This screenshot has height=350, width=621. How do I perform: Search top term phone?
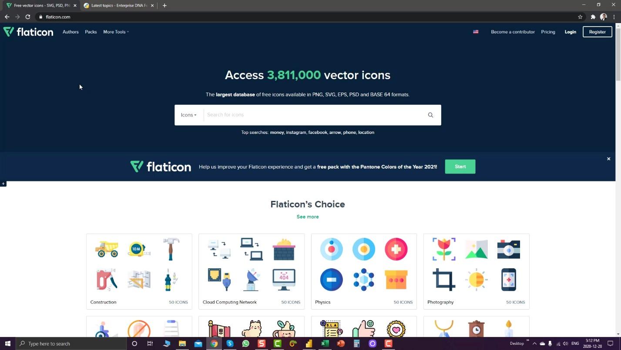tap(349, 132)
